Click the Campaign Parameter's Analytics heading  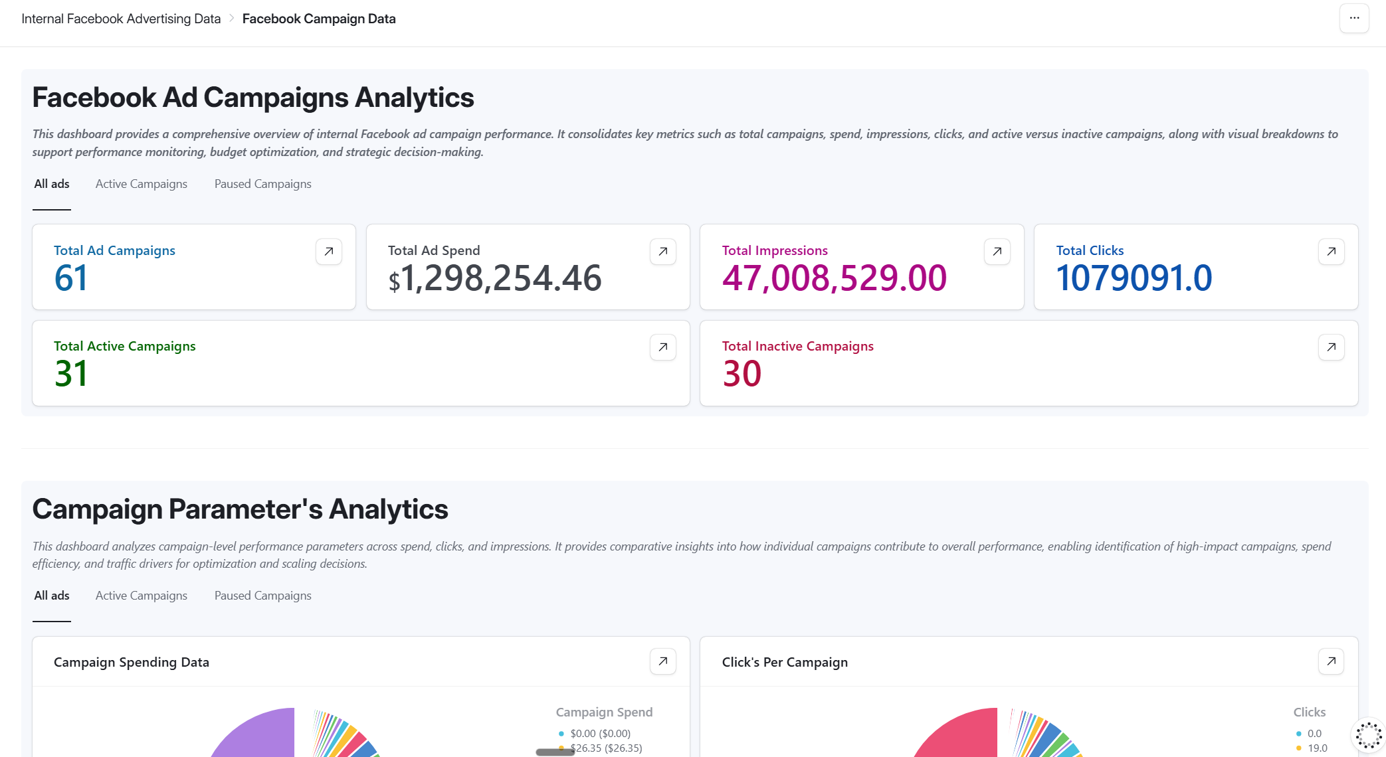(241, 509)
